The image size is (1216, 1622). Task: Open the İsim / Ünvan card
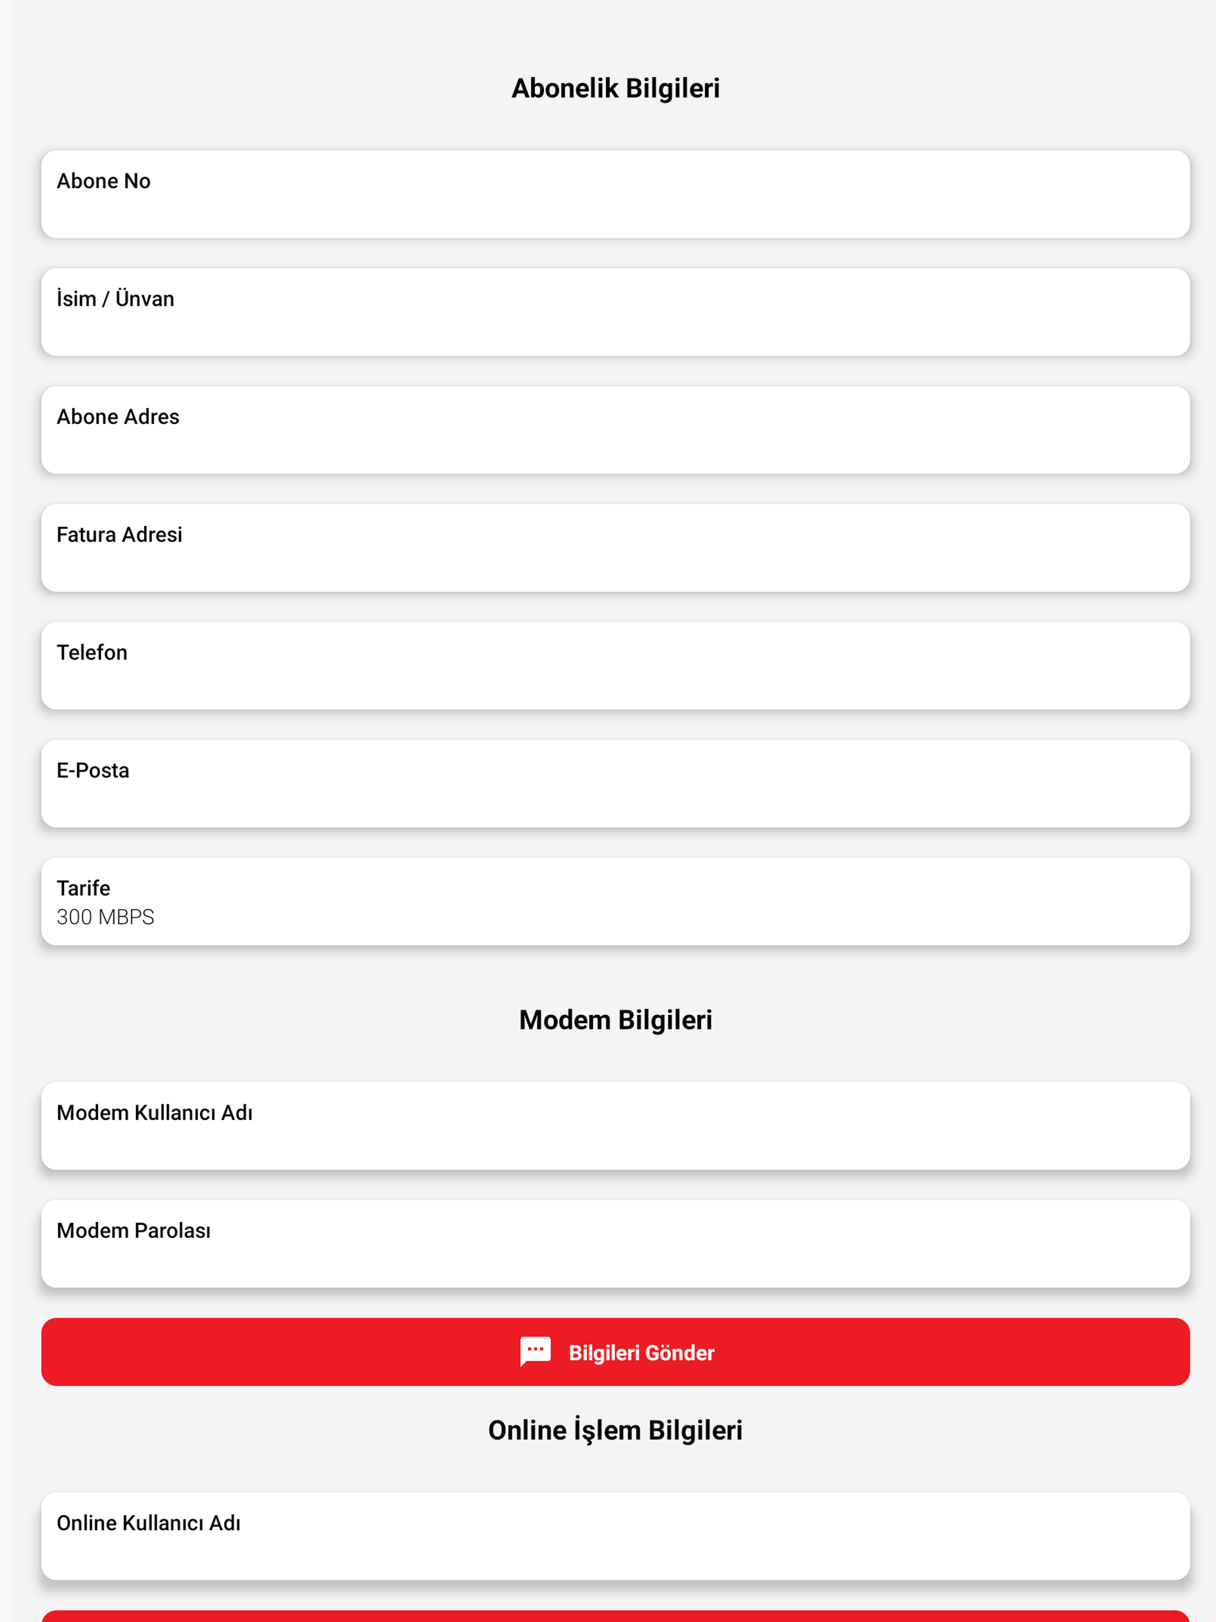[615, 312]
